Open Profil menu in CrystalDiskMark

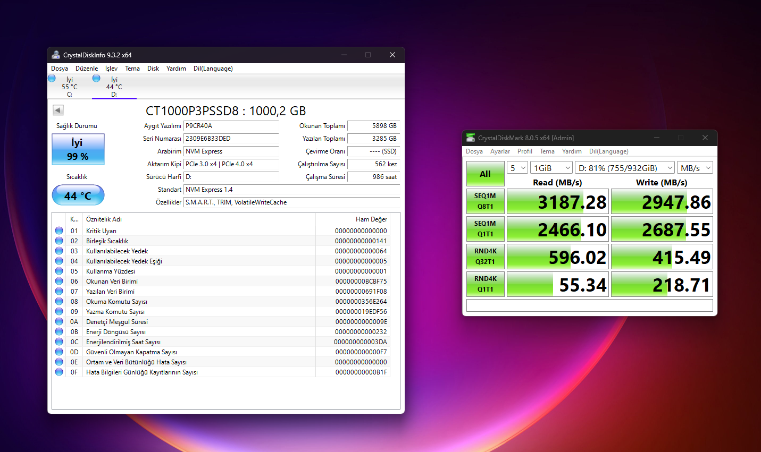pos(525,151)
